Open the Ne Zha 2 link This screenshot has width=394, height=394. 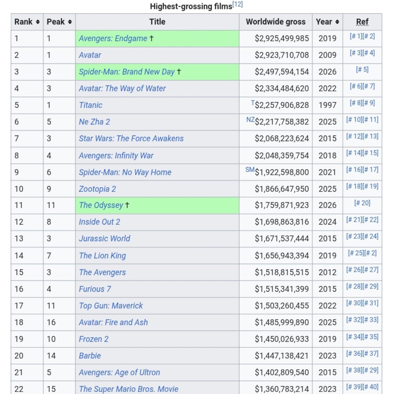[x=94, y=122]
